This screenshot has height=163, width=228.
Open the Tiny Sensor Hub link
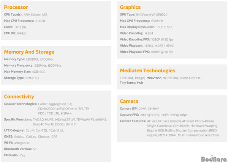[x=131, y=83]
